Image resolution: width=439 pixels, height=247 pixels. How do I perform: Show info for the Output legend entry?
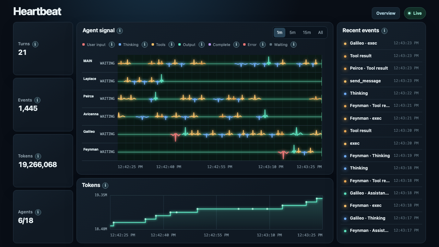click(202, 45)
